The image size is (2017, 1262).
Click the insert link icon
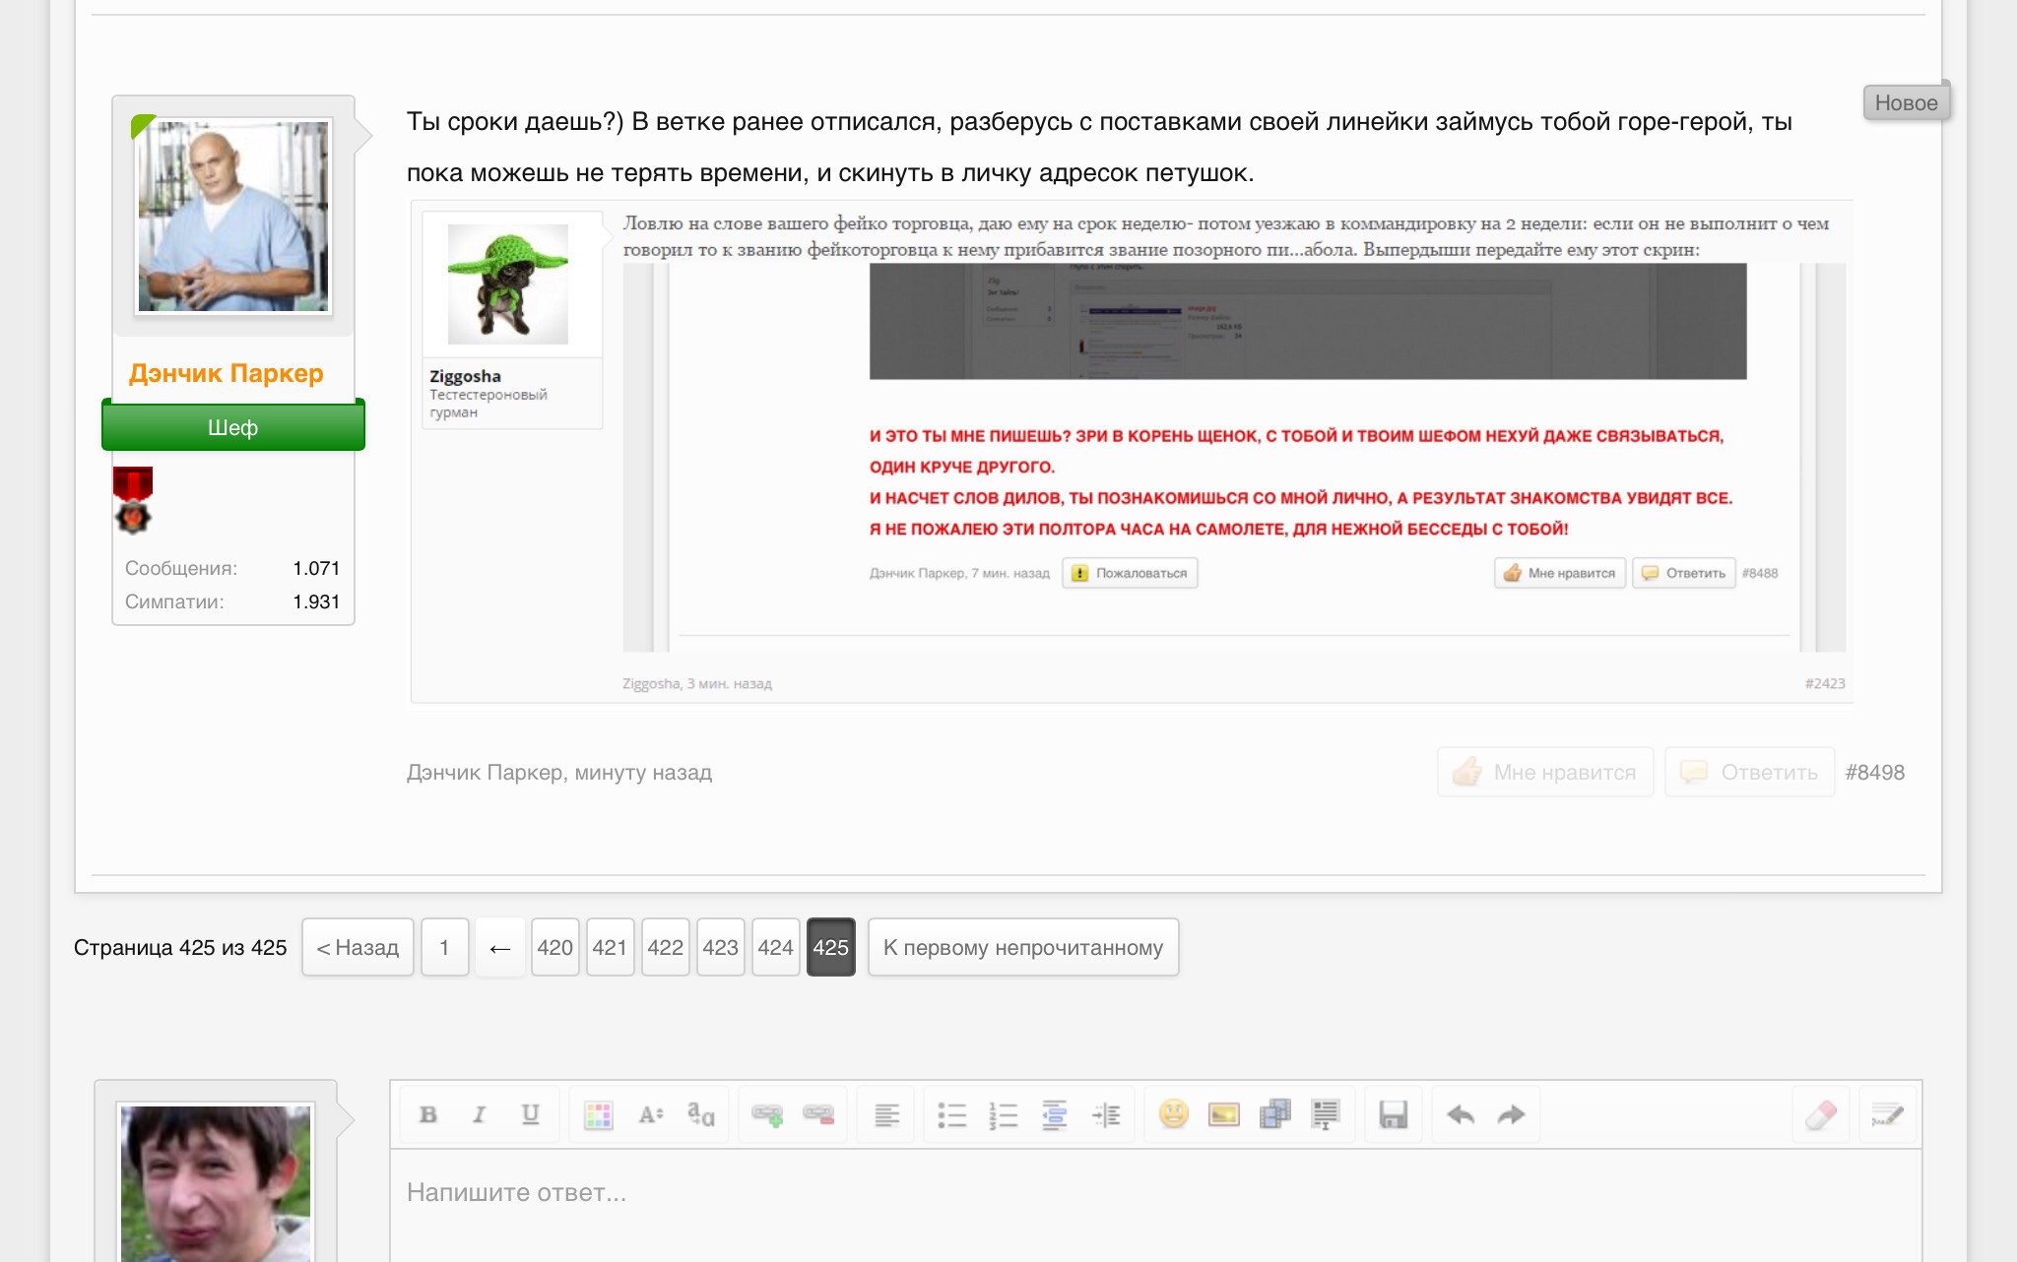[x=767, y=1114]
